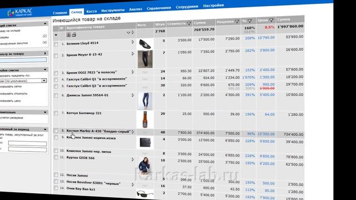Click price link 2'400.00 for Брюки OGGI

(x=267, y=70)
